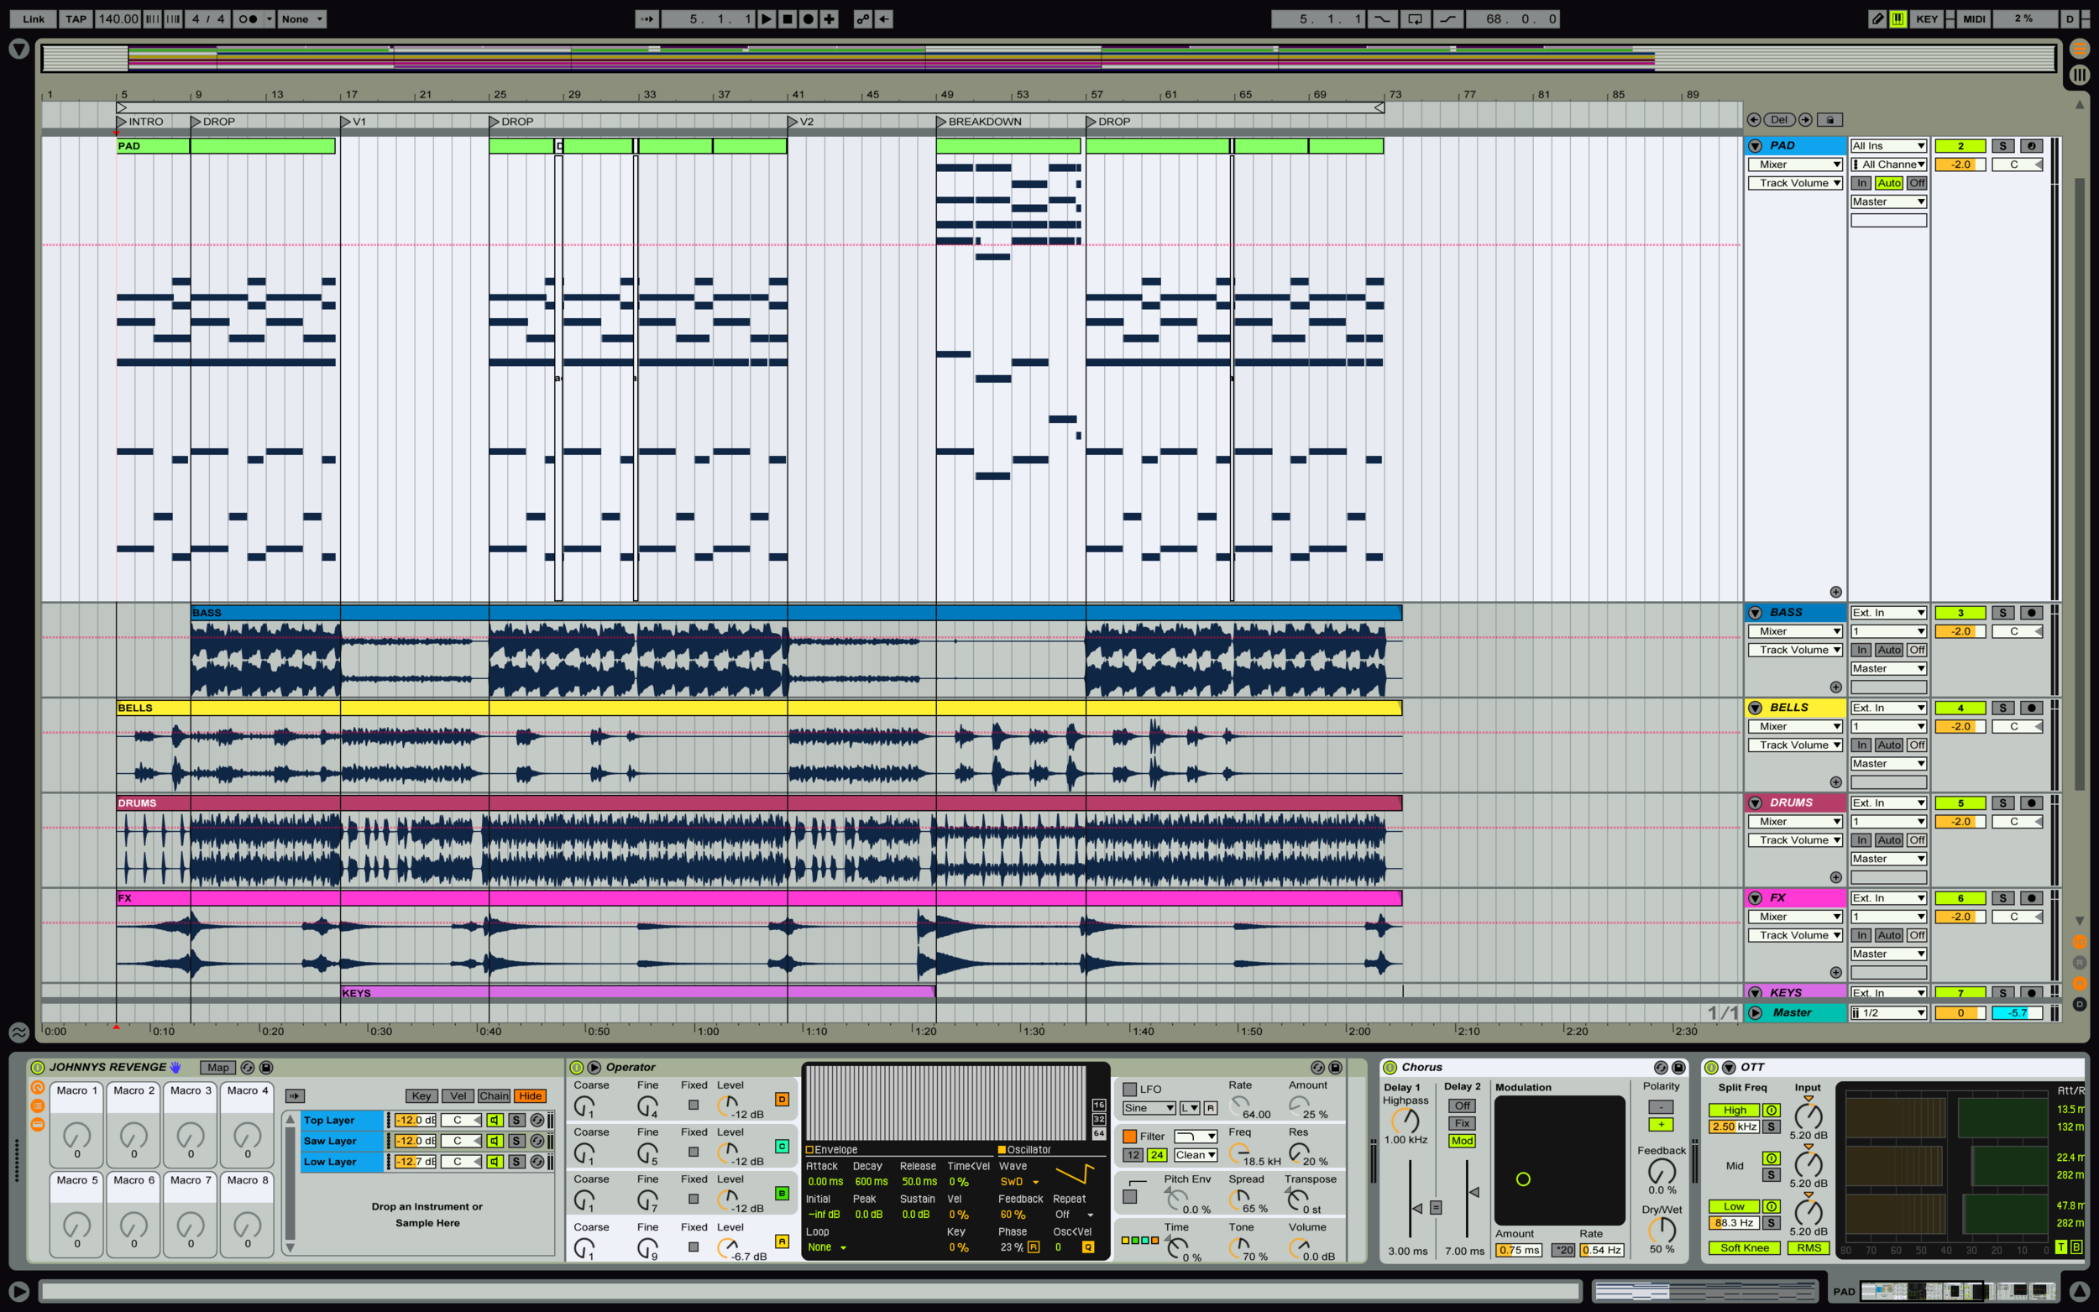Arm the BASS track for recording
Image resolution: width=2099 pixels, height=1312 pixels.
click(x=2031, y=613)
